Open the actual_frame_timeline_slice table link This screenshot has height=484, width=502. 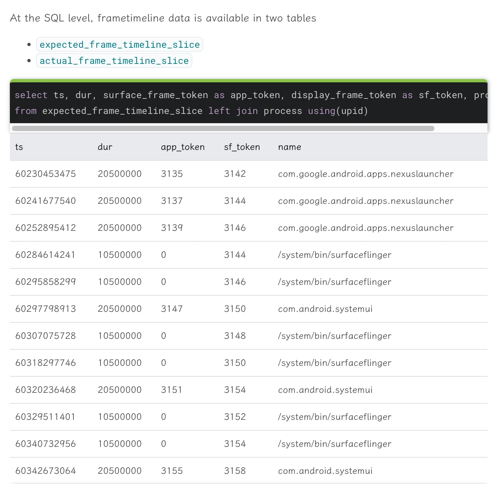coord(114,61)
